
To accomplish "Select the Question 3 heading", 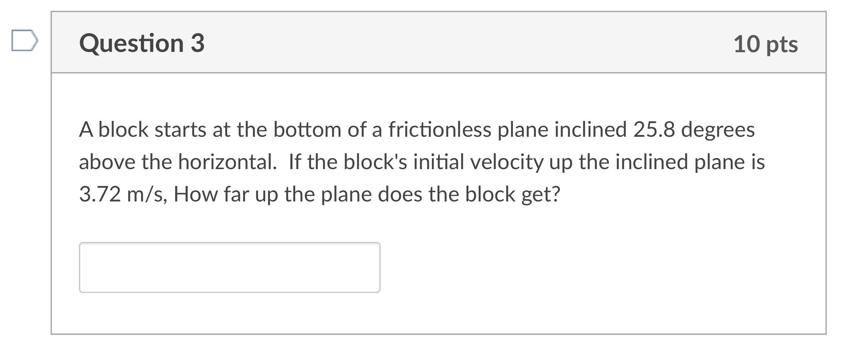I will [x=142, y=44].
